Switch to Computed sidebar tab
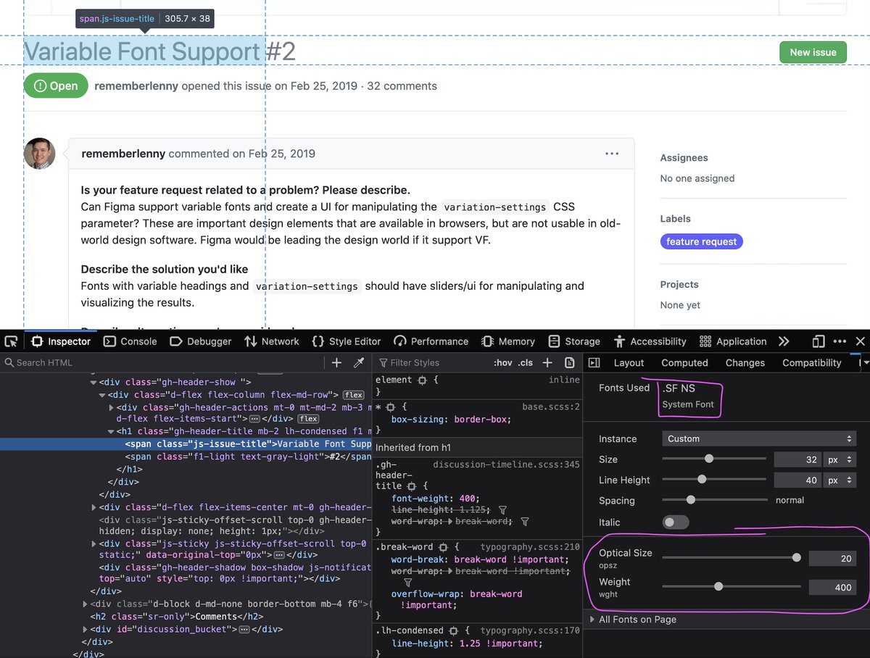Image resolution: width=870 pixels, height=658 pixels. pyautogui.click(x=684, y=362)
